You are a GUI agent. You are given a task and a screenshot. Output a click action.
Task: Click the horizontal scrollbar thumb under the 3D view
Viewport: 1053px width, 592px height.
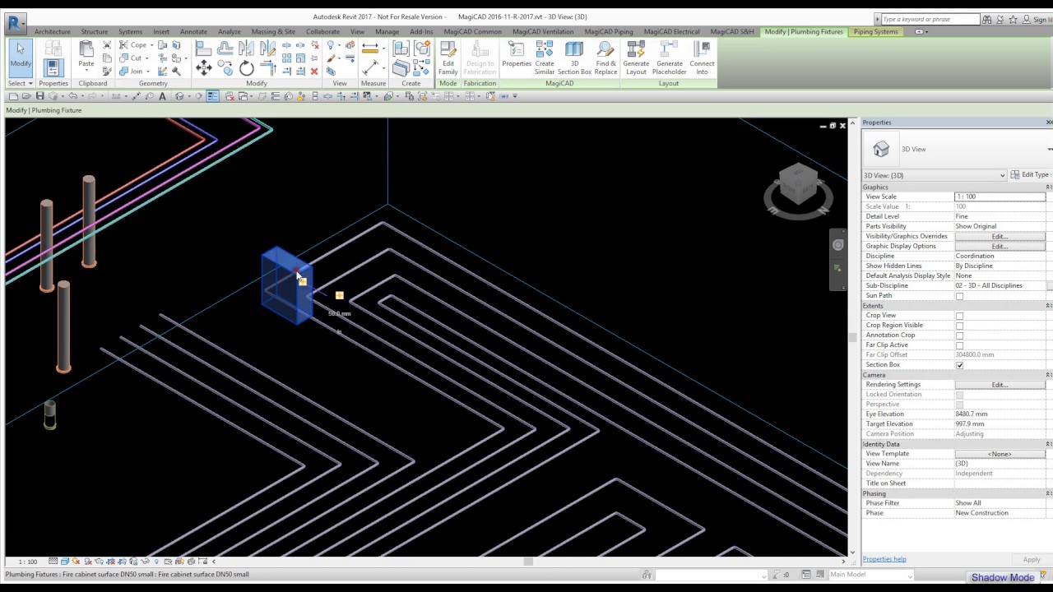pos(528,562)
